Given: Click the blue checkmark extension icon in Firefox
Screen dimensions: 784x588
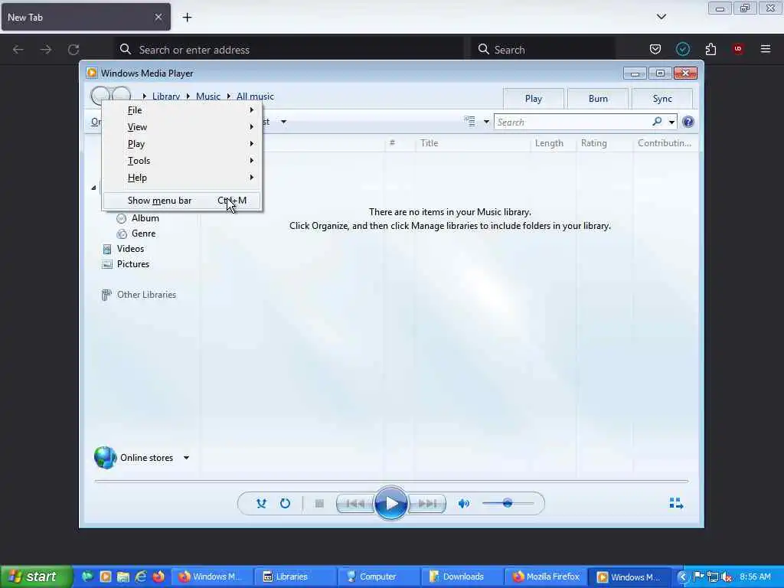Looking at the screenshot, I should 682,49.
